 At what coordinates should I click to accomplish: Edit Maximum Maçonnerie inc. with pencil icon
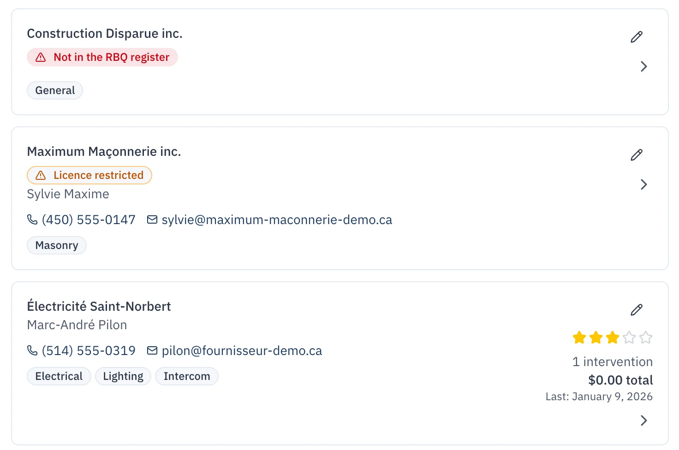(637, 155)
